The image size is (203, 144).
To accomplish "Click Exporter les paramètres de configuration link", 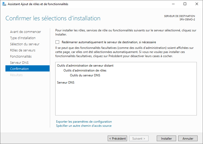I will (x=84, y=122).
